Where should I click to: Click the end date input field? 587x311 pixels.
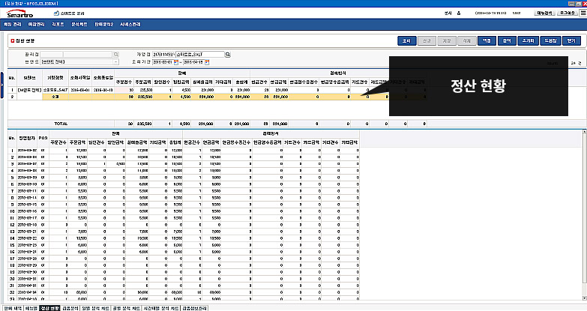[193, 62]
